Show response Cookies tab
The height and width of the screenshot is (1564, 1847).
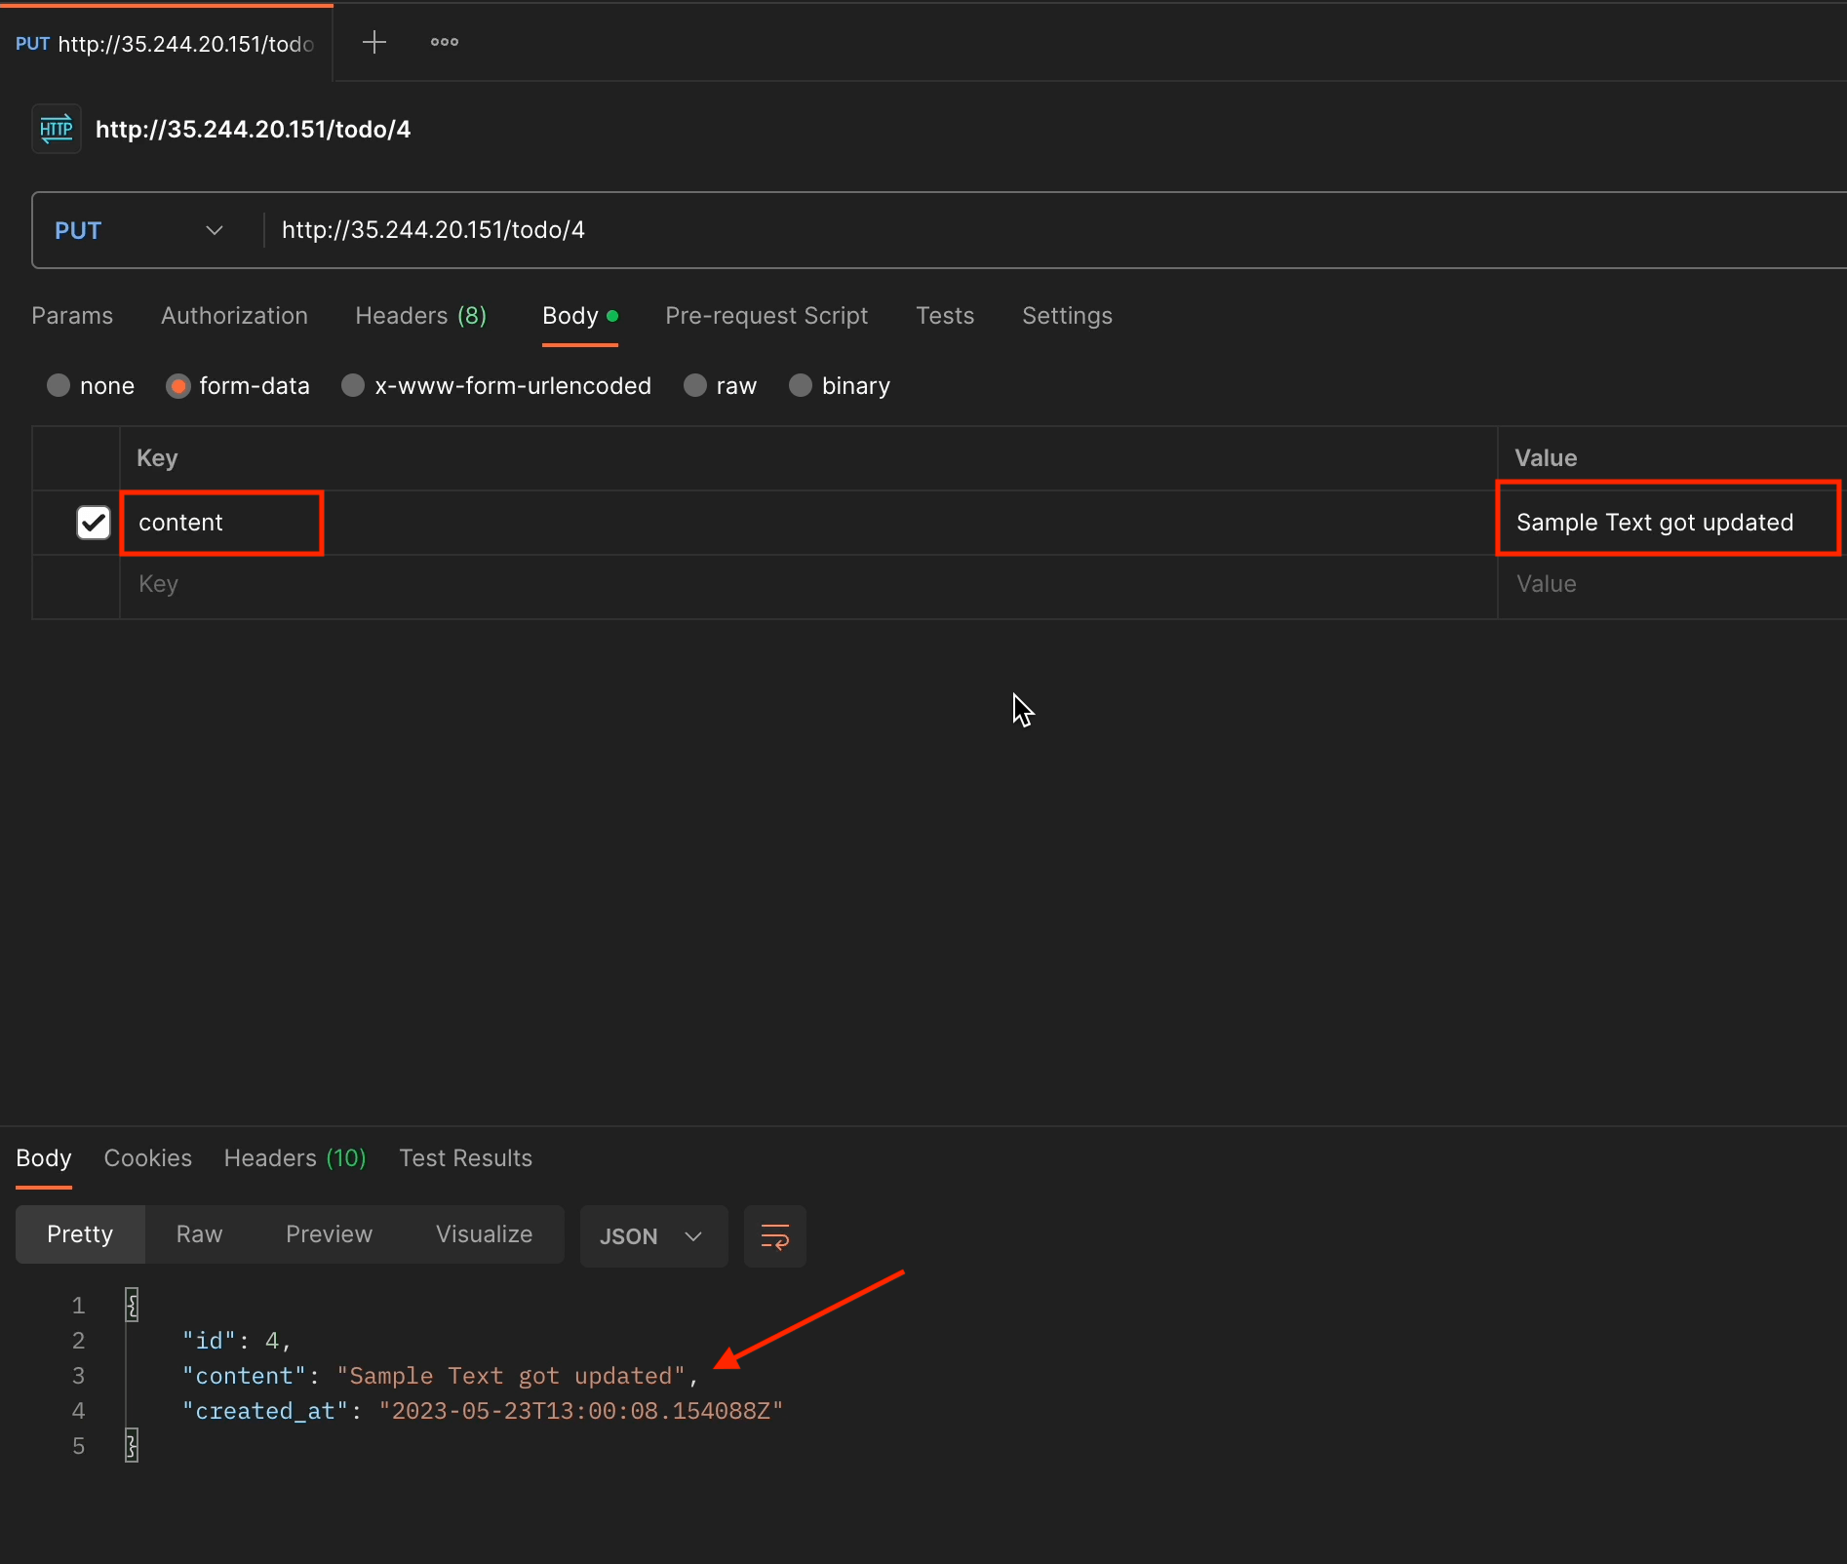[x=147, y=1158]
